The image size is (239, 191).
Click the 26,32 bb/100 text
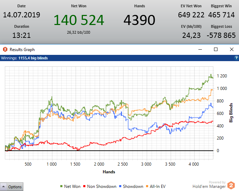click(79, 32)
